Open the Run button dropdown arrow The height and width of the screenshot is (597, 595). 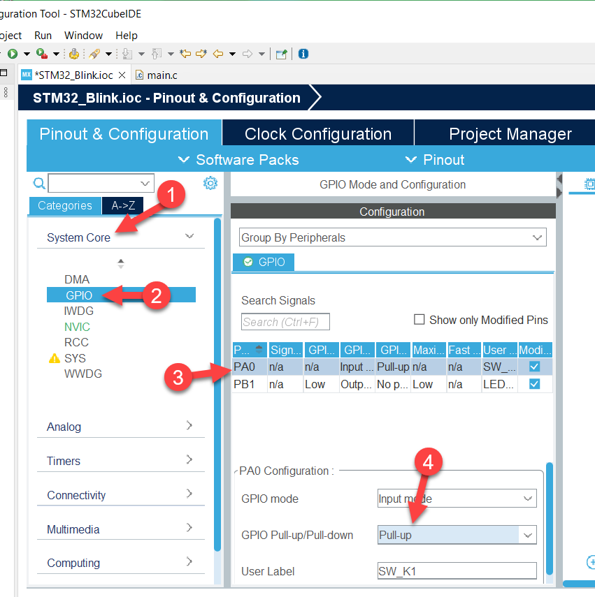click(27, 54)
